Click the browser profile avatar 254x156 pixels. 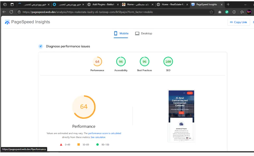tap(249, 12)
